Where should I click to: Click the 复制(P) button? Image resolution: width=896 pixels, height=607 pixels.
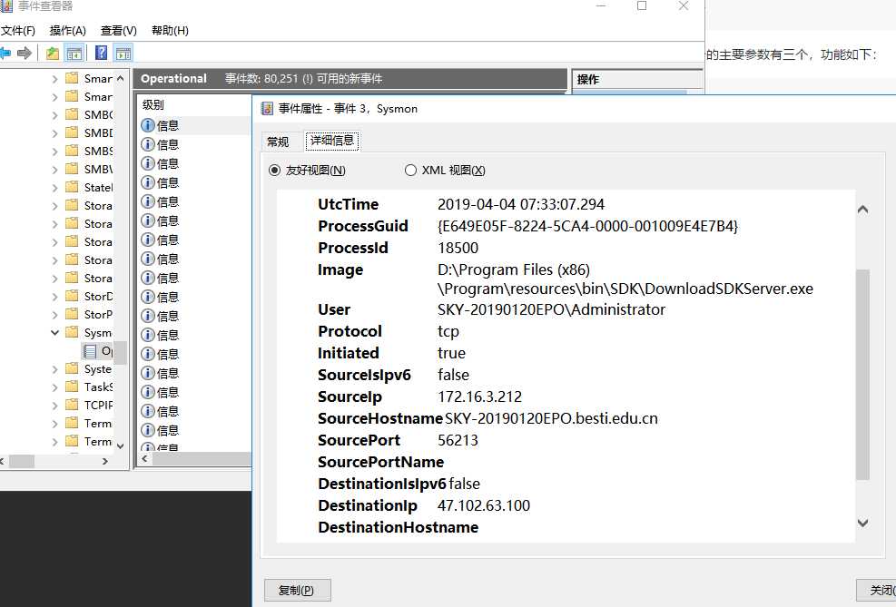click(x=297, y=590)
